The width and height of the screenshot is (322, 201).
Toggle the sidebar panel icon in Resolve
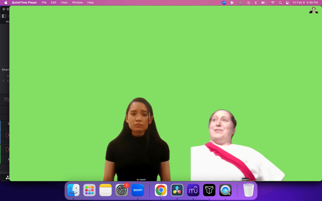[x=4, y=16]
